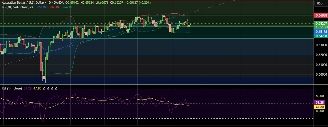The width and height of the screenshot is (328, 127).
Task: Click the 40.00 level on RSI scale
Action: [x=320, y=111]
